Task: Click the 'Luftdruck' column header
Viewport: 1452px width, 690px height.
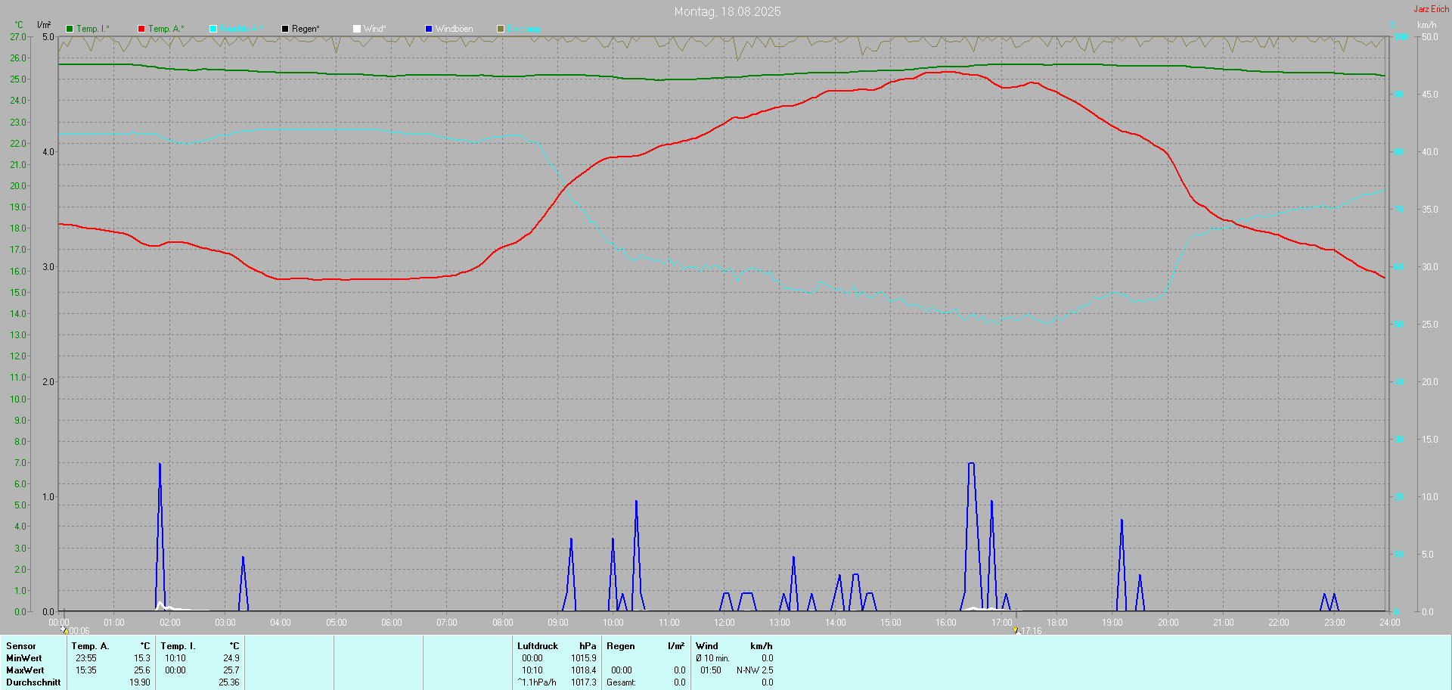Action: click(x=538, y=646)
